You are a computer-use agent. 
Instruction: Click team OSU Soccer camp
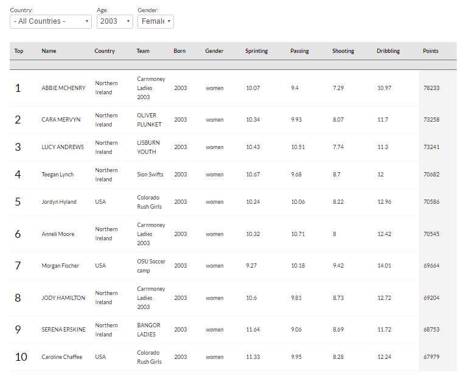[x=151, y=266]
